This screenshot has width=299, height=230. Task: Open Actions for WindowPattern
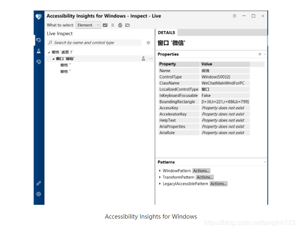(x=201, y=171)
